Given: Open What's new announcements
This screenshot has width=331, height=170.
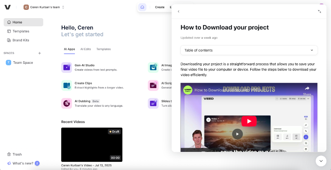Looking at the screenshot, I should click(20, 163).
